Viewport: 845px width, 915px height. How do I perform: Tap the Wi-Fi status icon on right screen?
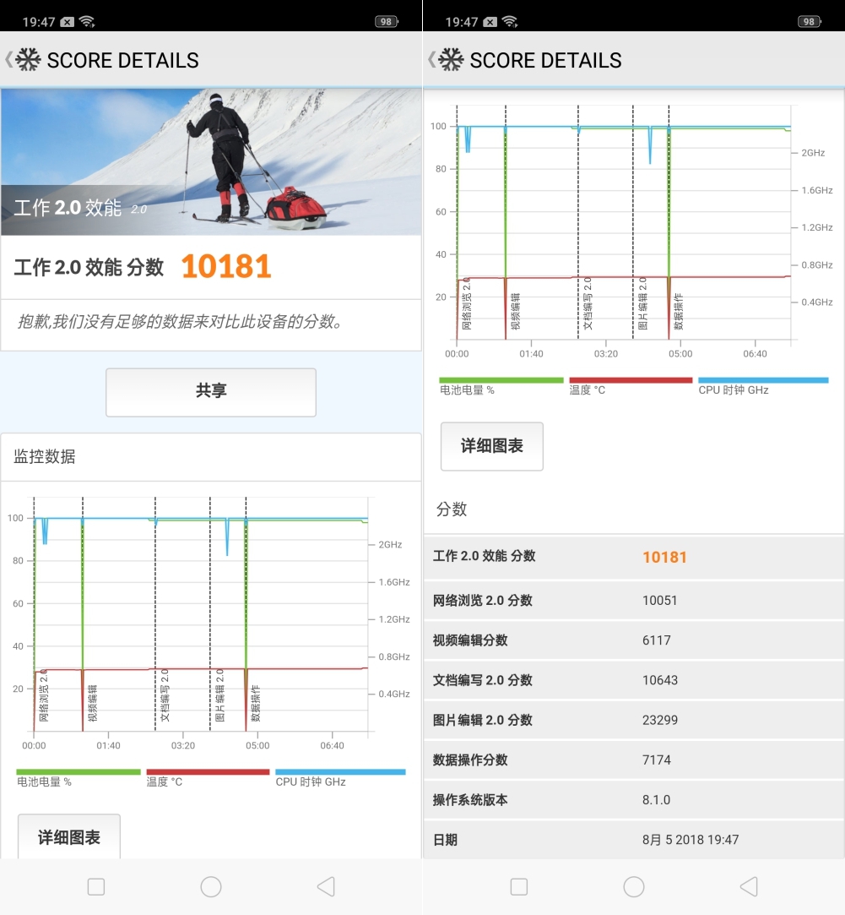tap(510, 22)
